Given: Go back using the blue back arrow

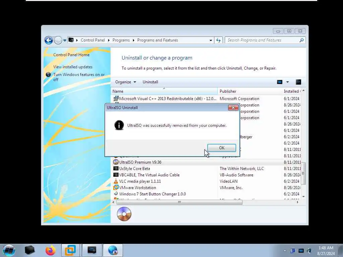Looking at the screenshot, I should (x=49, y=40).
